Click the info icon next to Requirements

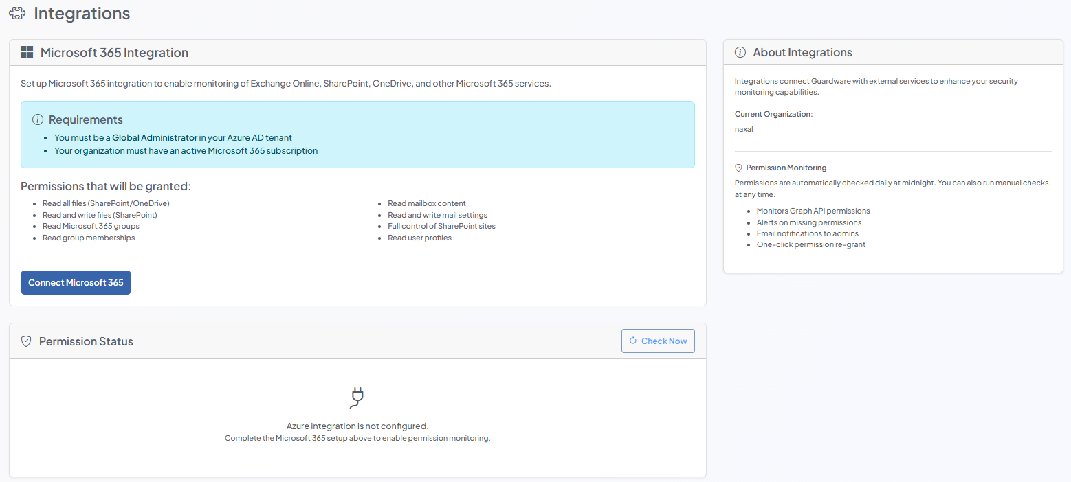coord(38,120)
